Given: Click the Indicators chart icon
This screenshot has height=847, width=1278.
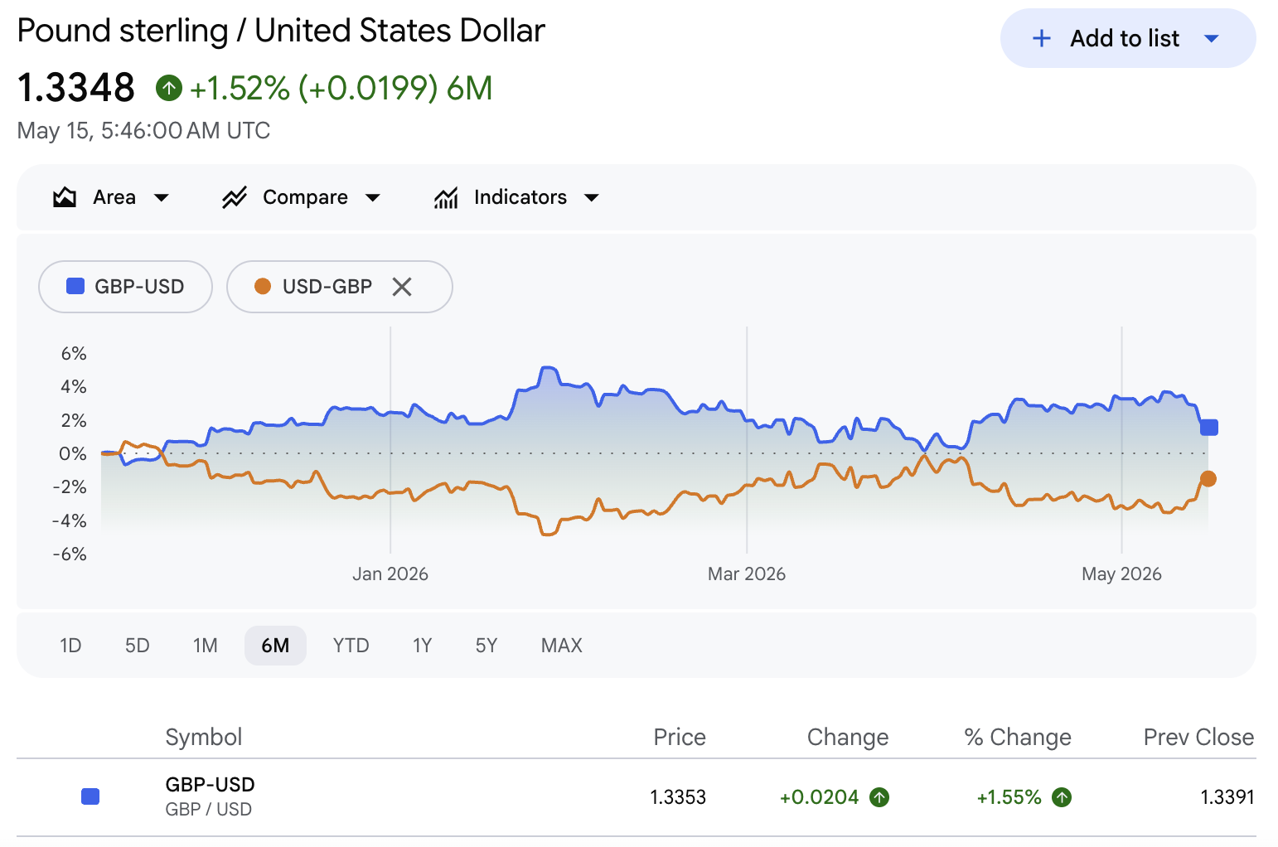Looking at the screenshot, I should click(446, 197).
